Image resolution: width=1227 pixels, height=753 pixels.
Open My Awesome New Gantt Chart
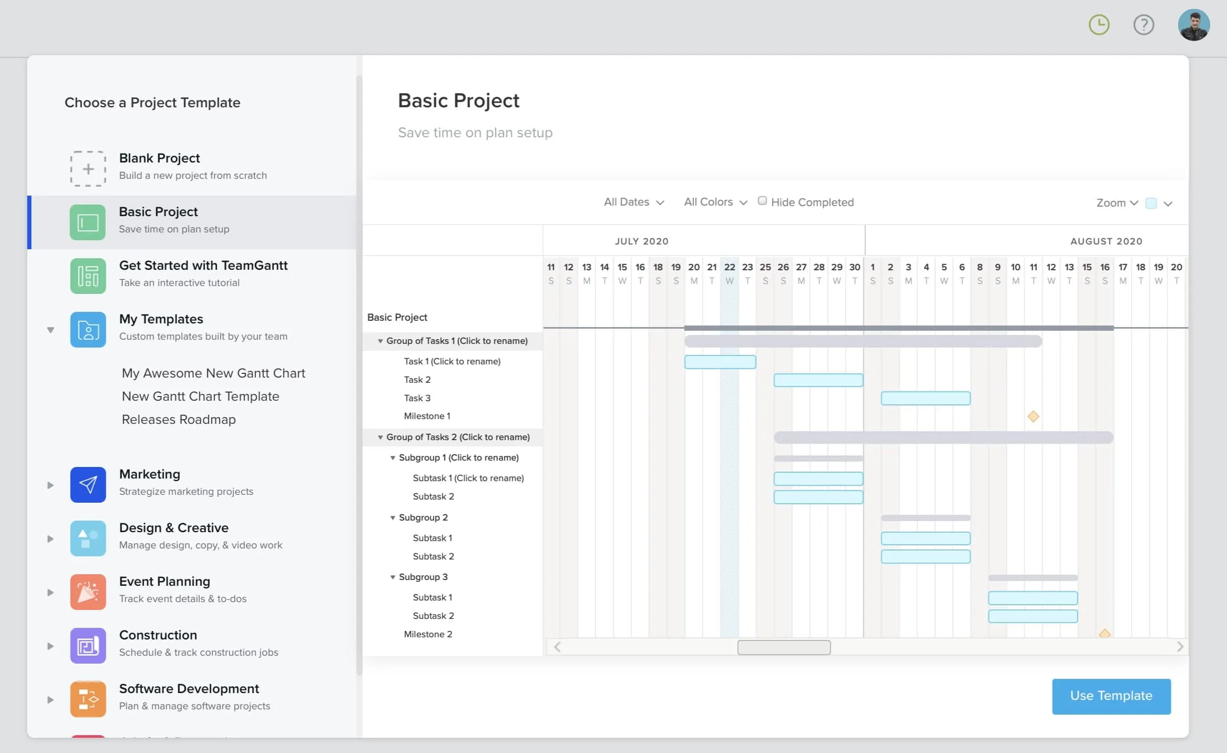214,373
